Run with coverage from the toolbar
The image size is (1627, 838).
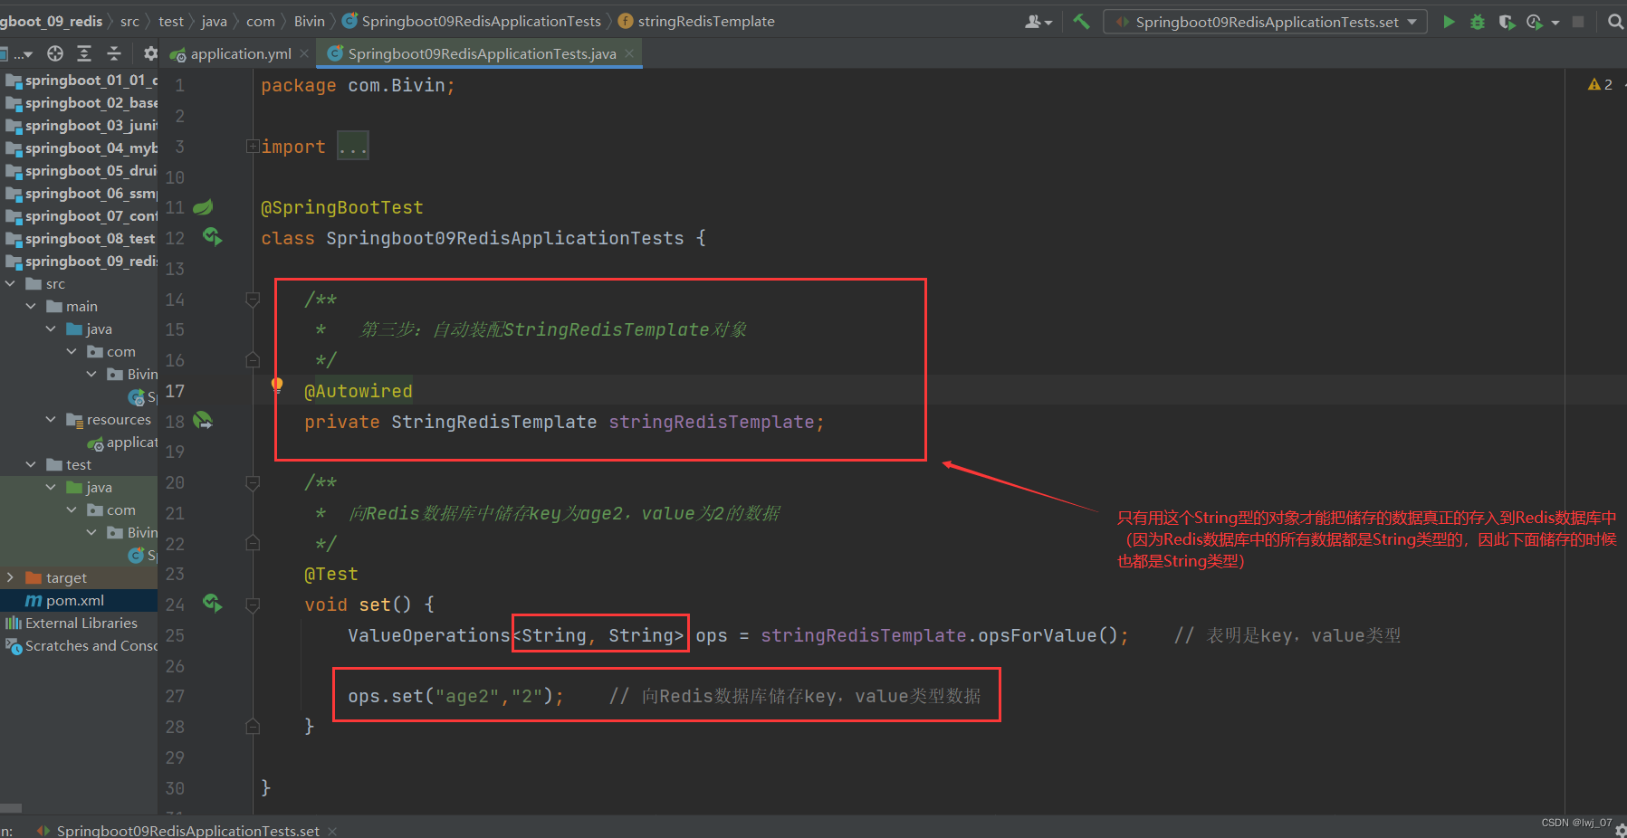point(1507,22)
